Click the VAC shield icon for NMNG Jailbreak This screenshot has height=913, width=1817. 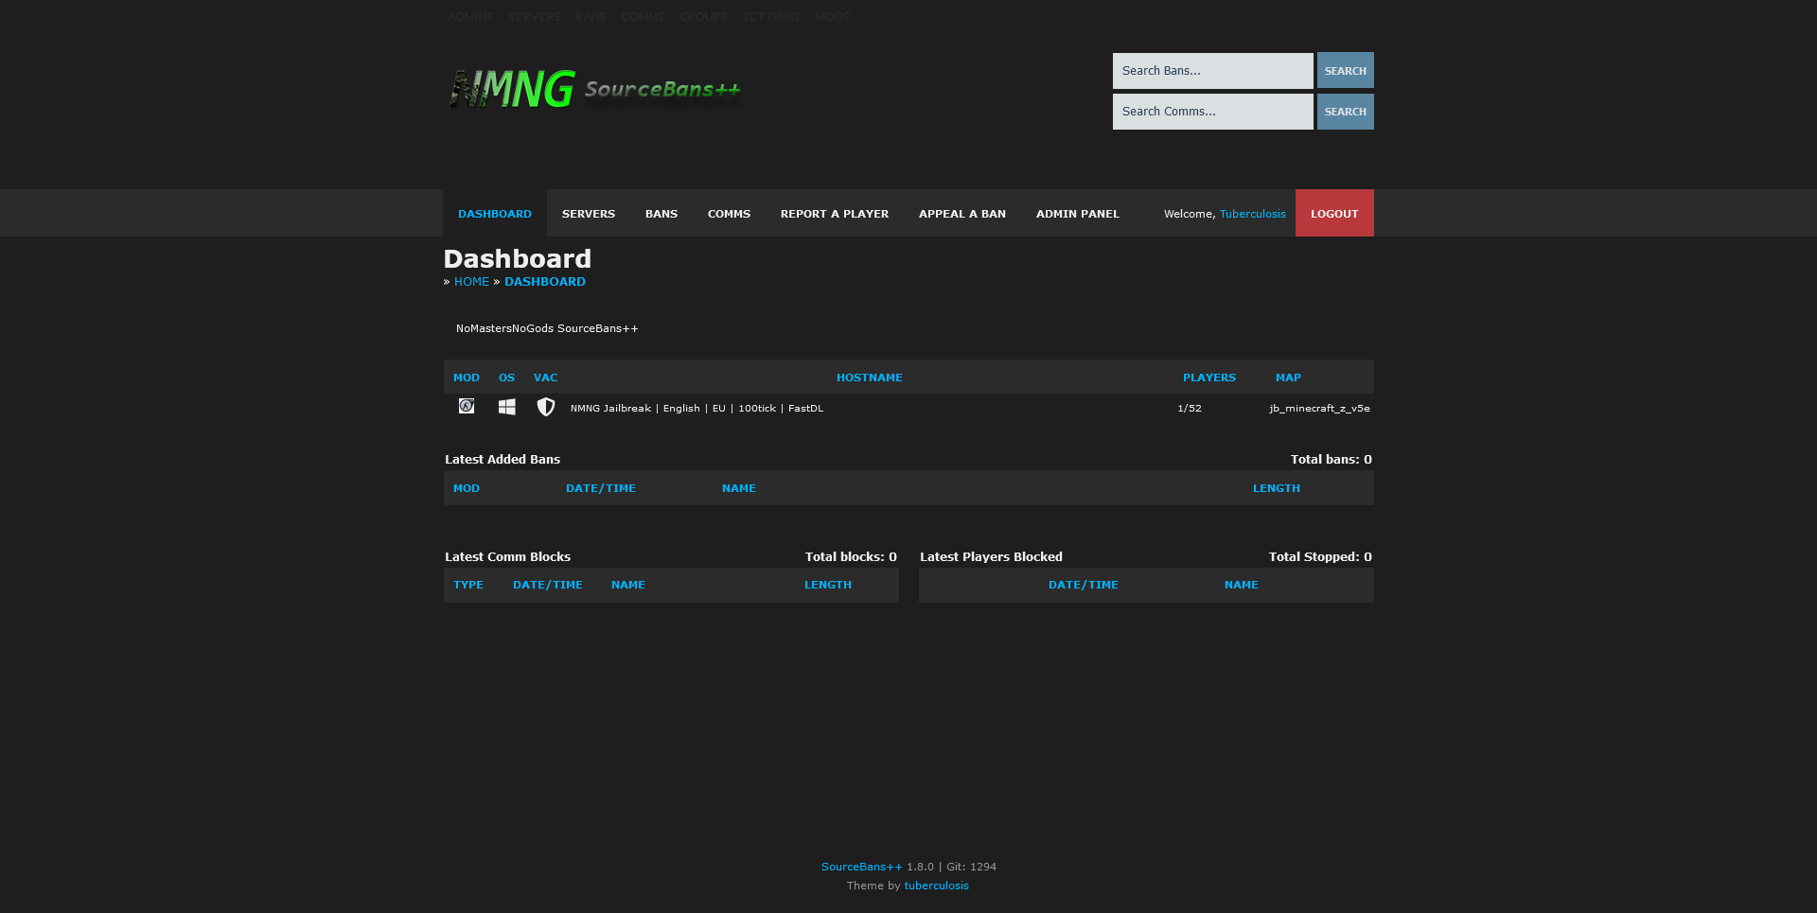click(x=546, y=407)
